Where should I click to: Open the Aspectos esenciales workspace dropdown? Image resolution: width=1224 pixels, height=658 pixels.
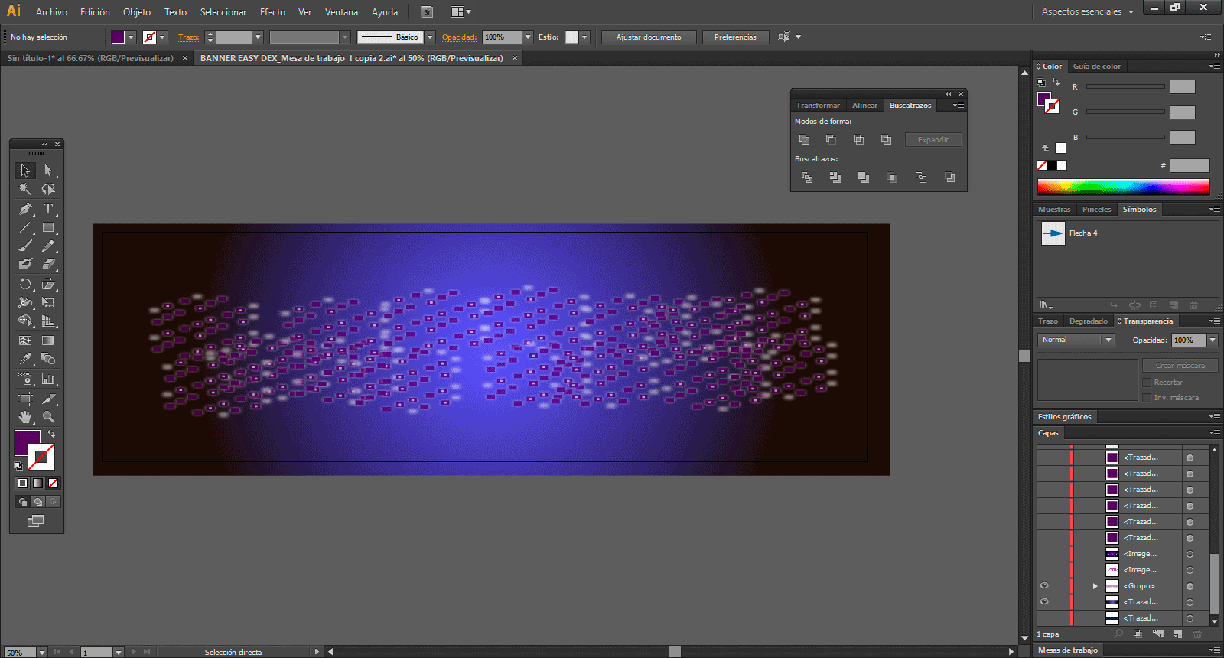tap(1087, 11)
